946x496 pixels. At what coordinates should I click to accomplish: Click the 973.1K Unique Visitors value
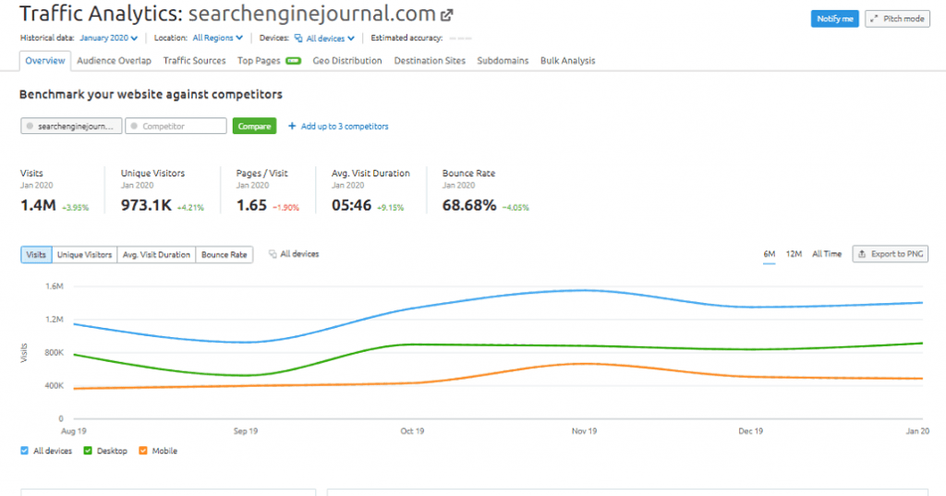[x=146, y=205]
